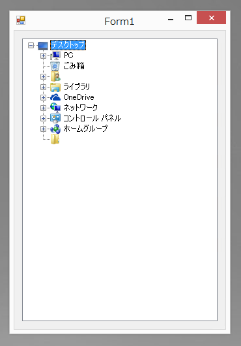This screenshot has width=241, height=346.
Task: Collapse the デスクトップ root node
Action: [31, 46]
